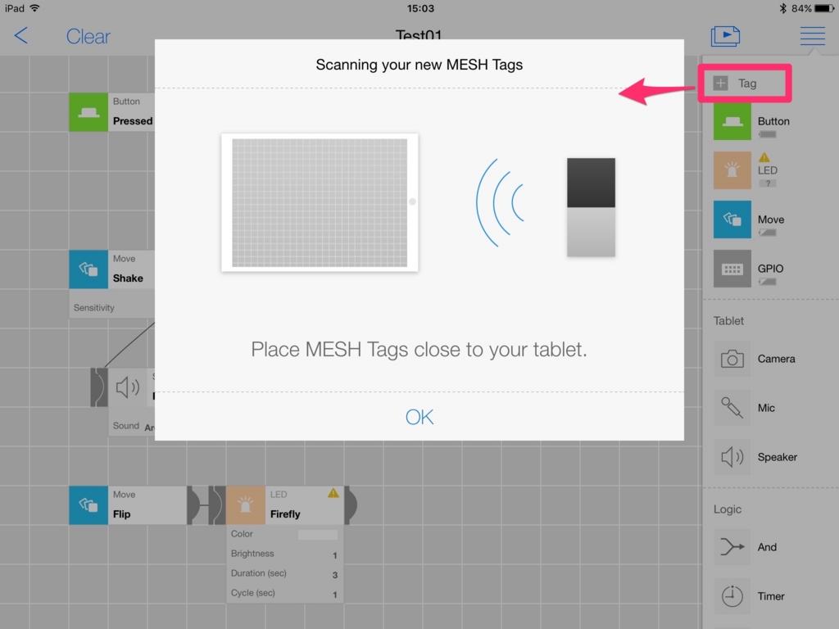Select the Speaker icon under Tablet

click(732, 457)
